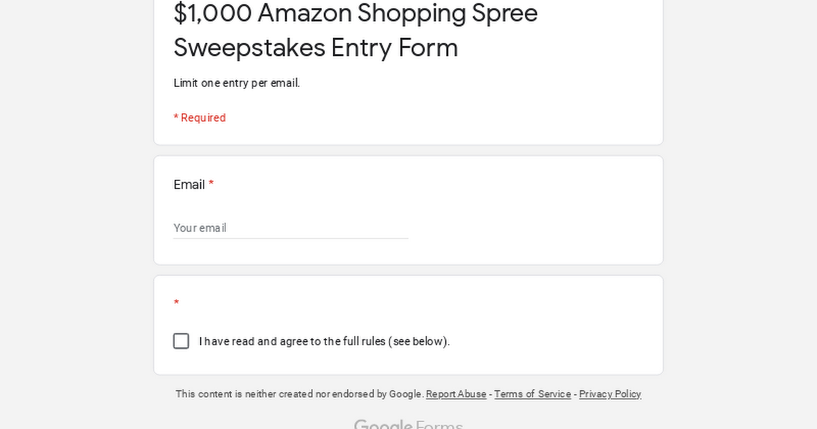Screen dimensions: 817x429
Task: Click the red '* Required' notice
Action: pyautogui.click(x=199, y=118)
